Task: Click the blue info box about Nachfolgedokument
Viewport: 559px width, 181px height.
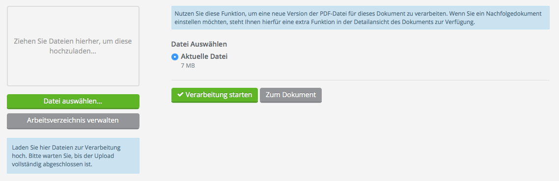Action: tap(361, 18)
